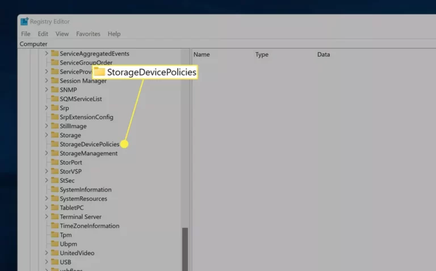Click the TabletPC folder icon

[x=54, y=208]
